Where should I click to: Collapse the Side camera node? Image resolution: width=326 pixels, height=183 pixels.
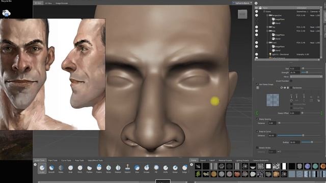coord(267,31)
